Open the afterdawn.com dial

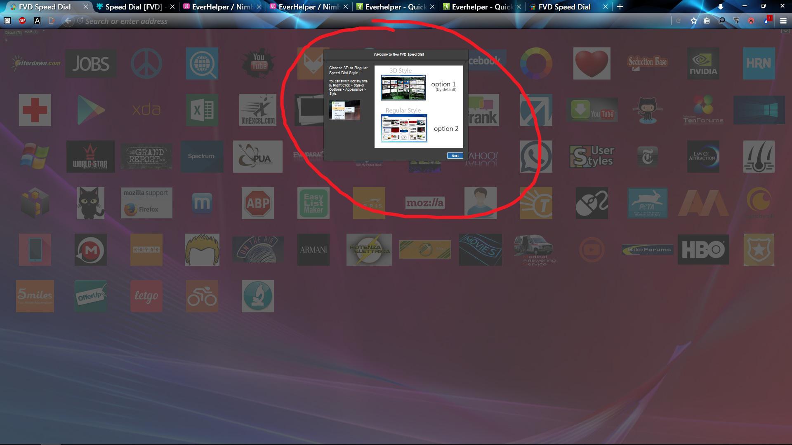36,63
